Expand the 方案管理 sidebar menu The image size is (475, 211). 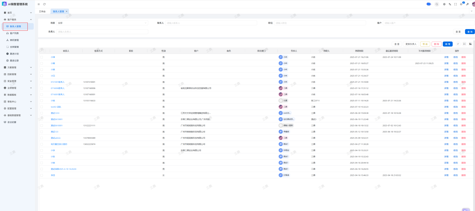18,67
